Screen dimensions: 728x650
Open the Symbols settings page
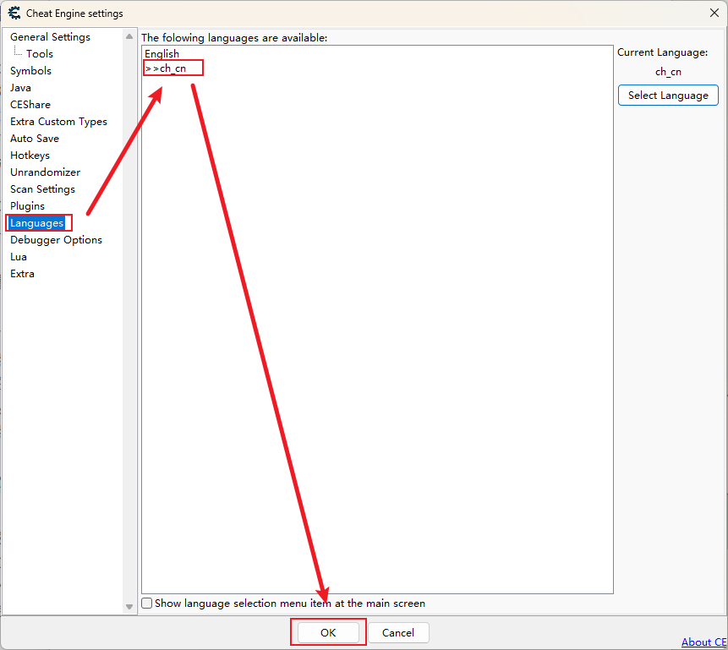click(x=30, y=71)
